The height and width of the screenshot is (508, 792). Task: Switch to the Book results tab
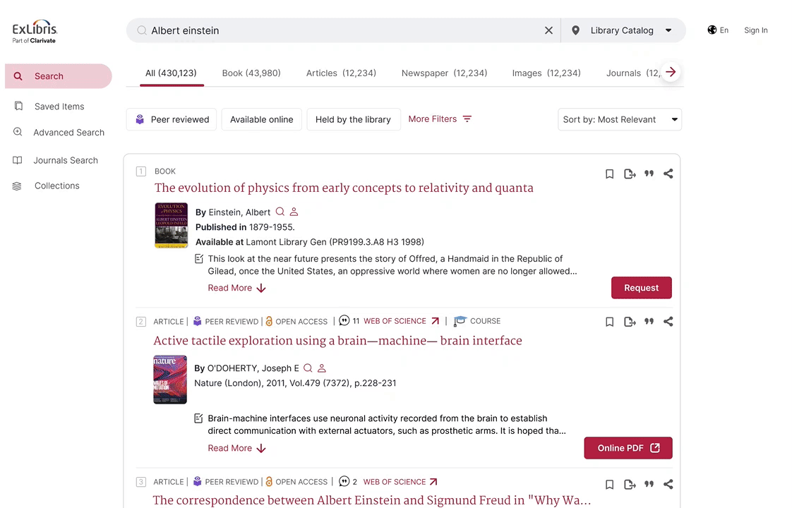point(251,73)
